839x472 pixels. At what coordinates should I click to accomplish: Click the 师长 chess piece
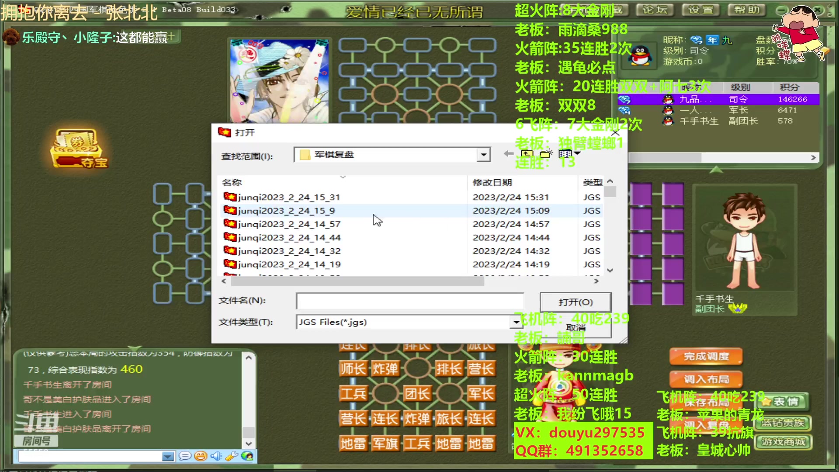pyautogui.click(x=353, y=369)
